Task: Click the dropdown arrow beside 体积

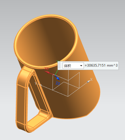Action: click(x=81, y=66)
